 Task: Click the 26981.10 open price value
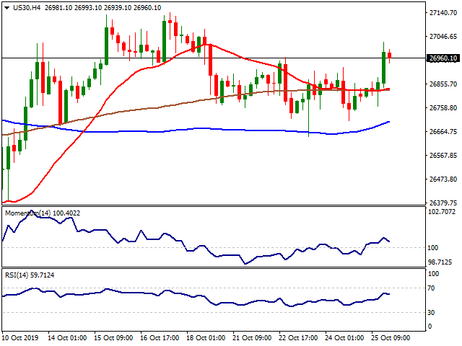pos(58,8)
